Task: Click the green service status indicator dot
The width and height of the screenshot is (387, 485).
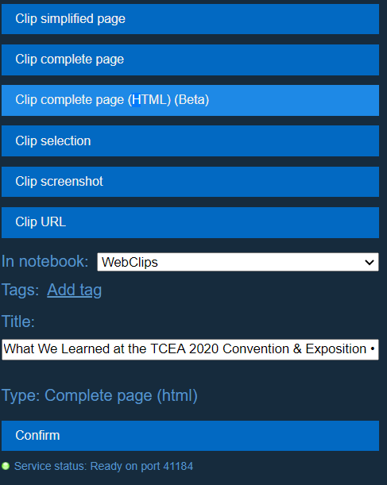Action: (6, 466)
